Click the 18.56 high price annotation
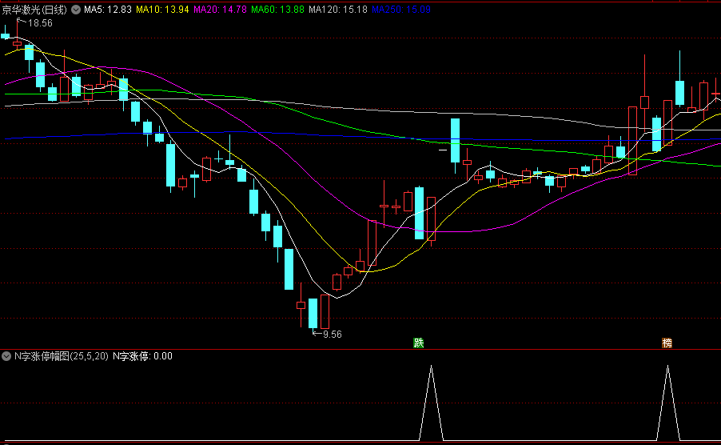 coord(40,23)
